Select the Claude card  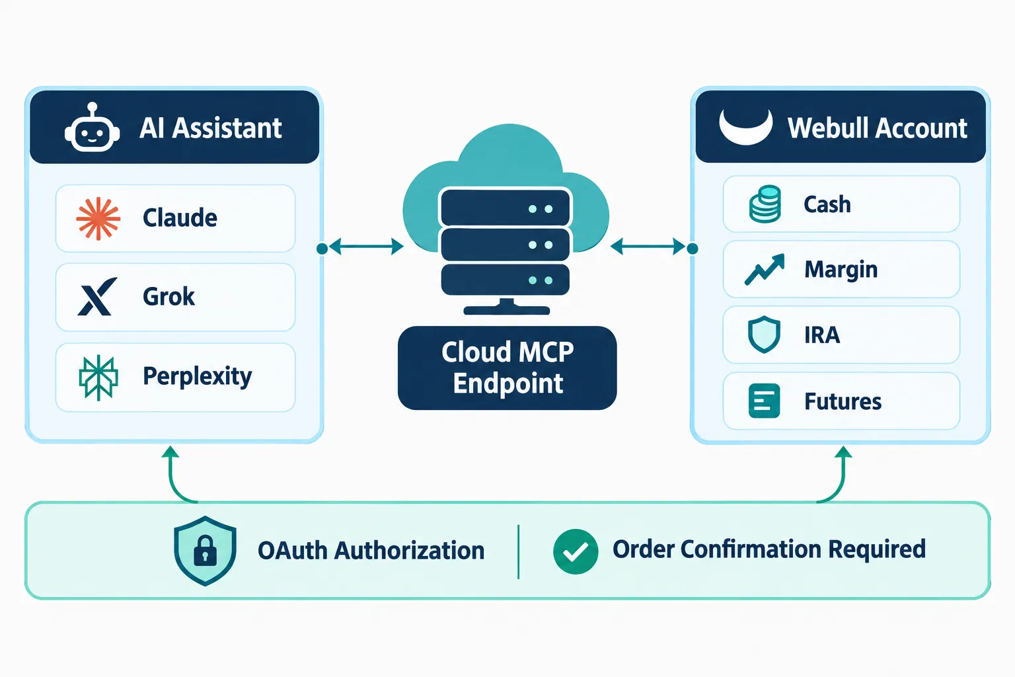[175, 218]
